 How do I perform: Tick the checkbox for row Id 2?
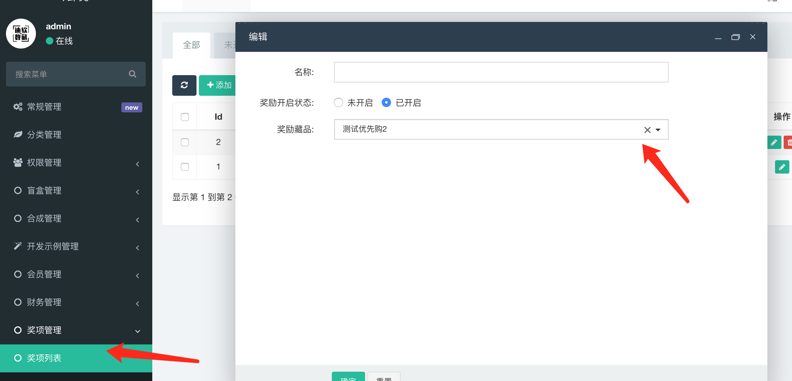click(185, 142)
